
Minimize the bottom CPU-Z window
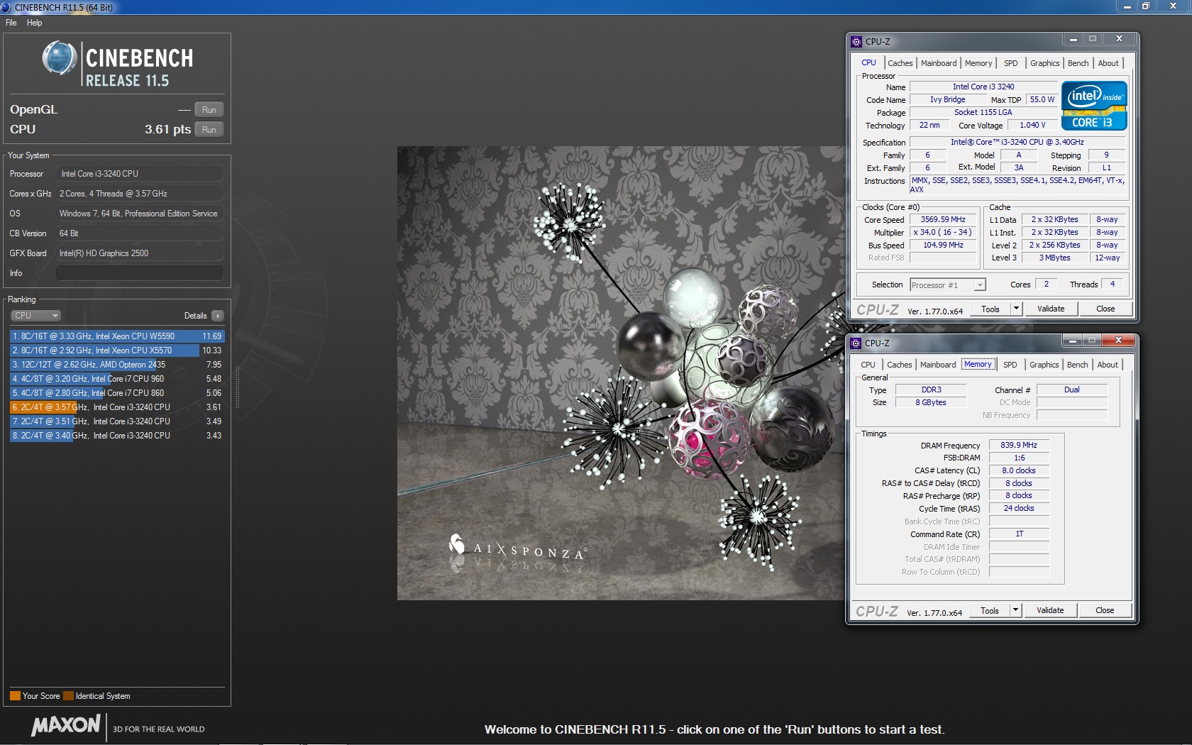[1073, 341]
